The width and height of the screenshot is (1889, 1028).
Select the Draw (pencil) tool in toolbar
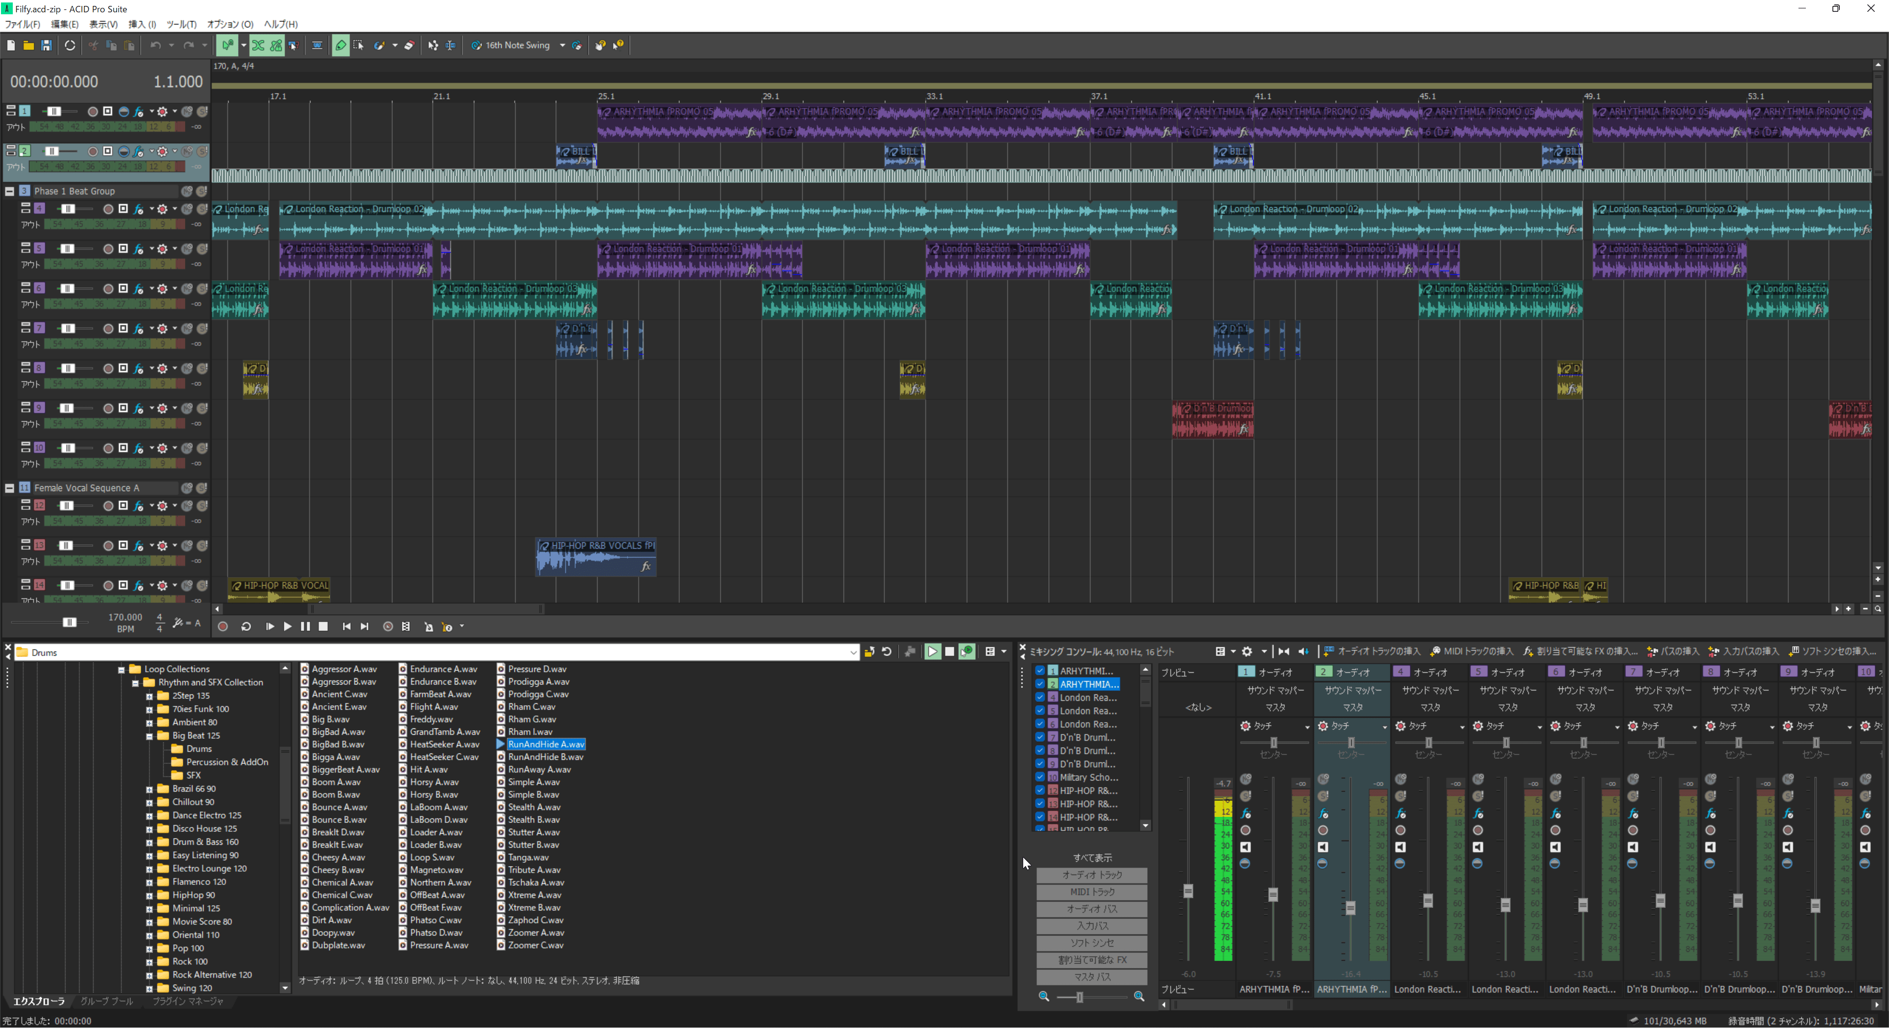(x=340, y=45)
